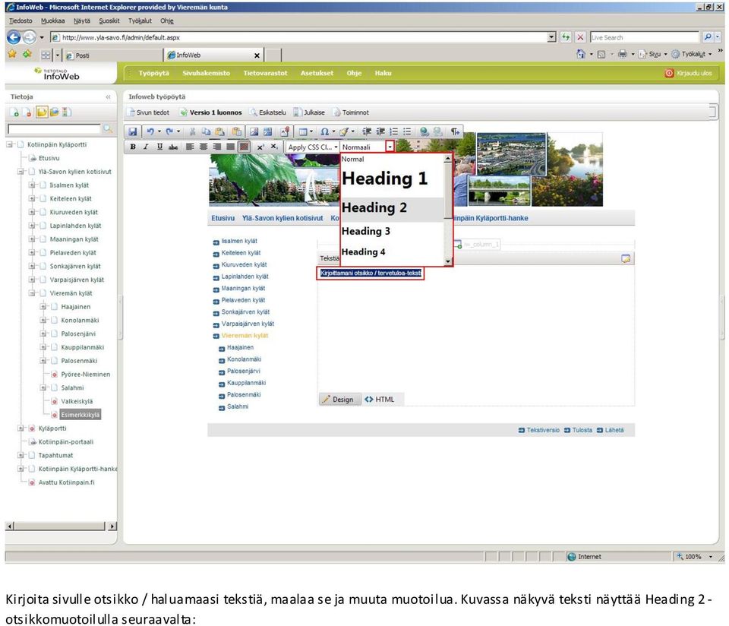Open the browser address bar dropdown arrow
The height and width of the screenshot is (626, 729).
point(551,37)
